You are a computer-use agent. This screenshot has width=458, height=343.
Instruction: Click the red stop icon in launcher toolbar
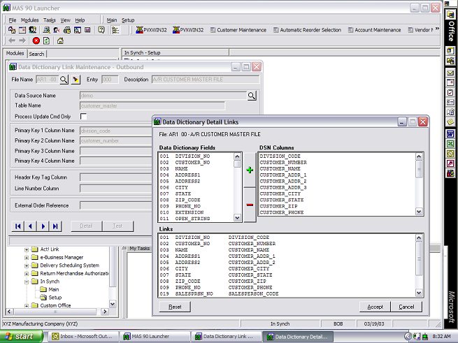(36, 41)
